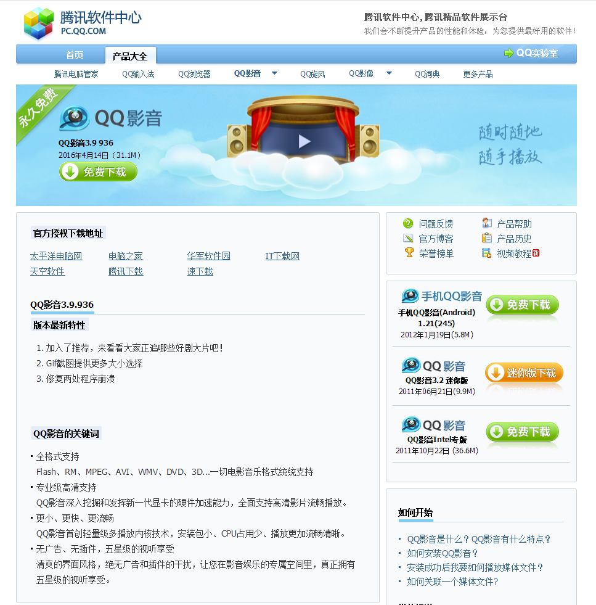Click the 产品历史 clipboard icon
This screenshot has height=605, width=596.
487,237
